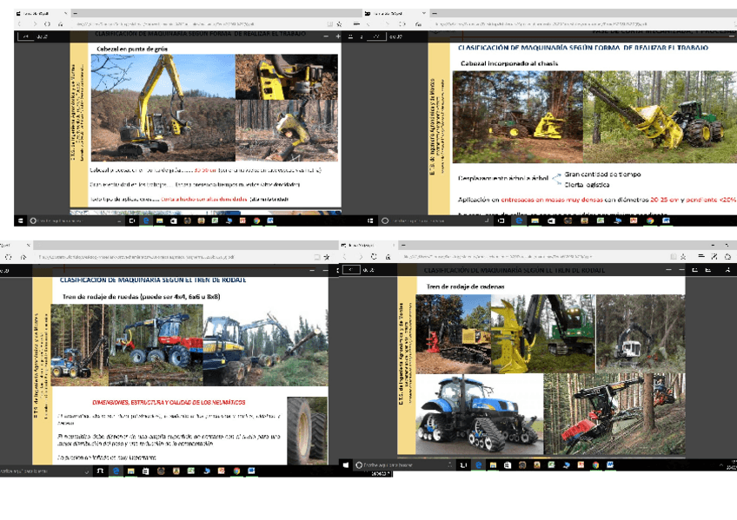This screenshot has height=520, width=737.
Task: Click the Start button under the 'Tren de rodaje de cadenas' slide
Action: tap(345, 464)
